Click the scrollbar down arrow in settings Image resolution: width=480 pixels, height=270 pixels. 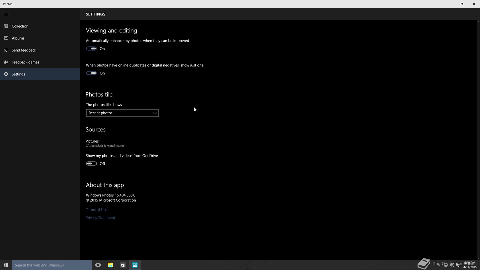click(478, 258)
